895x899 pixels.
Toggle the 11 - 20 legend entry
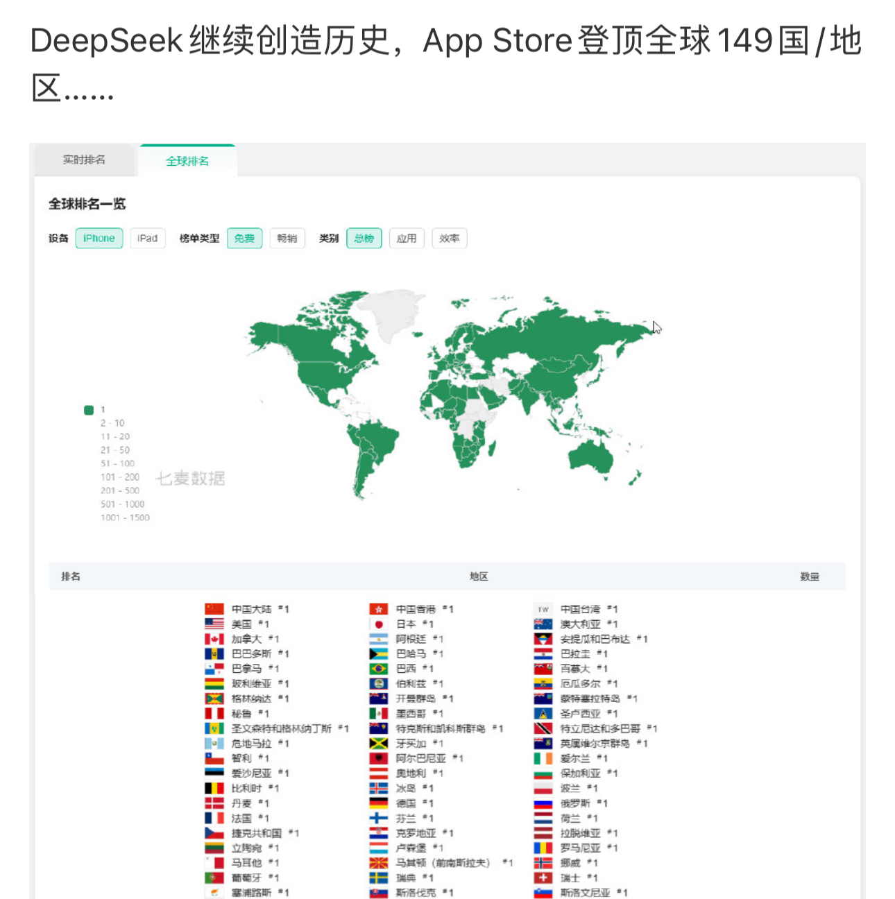tap(115, 436)
